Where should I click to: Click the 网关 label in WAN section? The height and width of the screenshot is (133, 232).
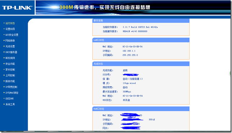(x=106, y=128)
